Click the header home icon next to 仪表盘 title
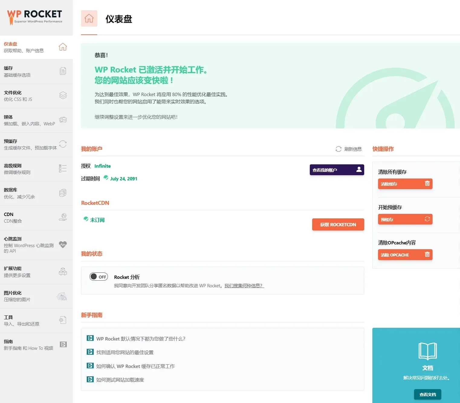The width and height of the screenshot is (460, 403). coord(89,18)
